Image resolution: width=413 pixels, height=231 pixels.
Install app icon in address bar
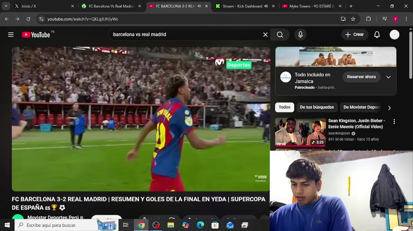343,19
